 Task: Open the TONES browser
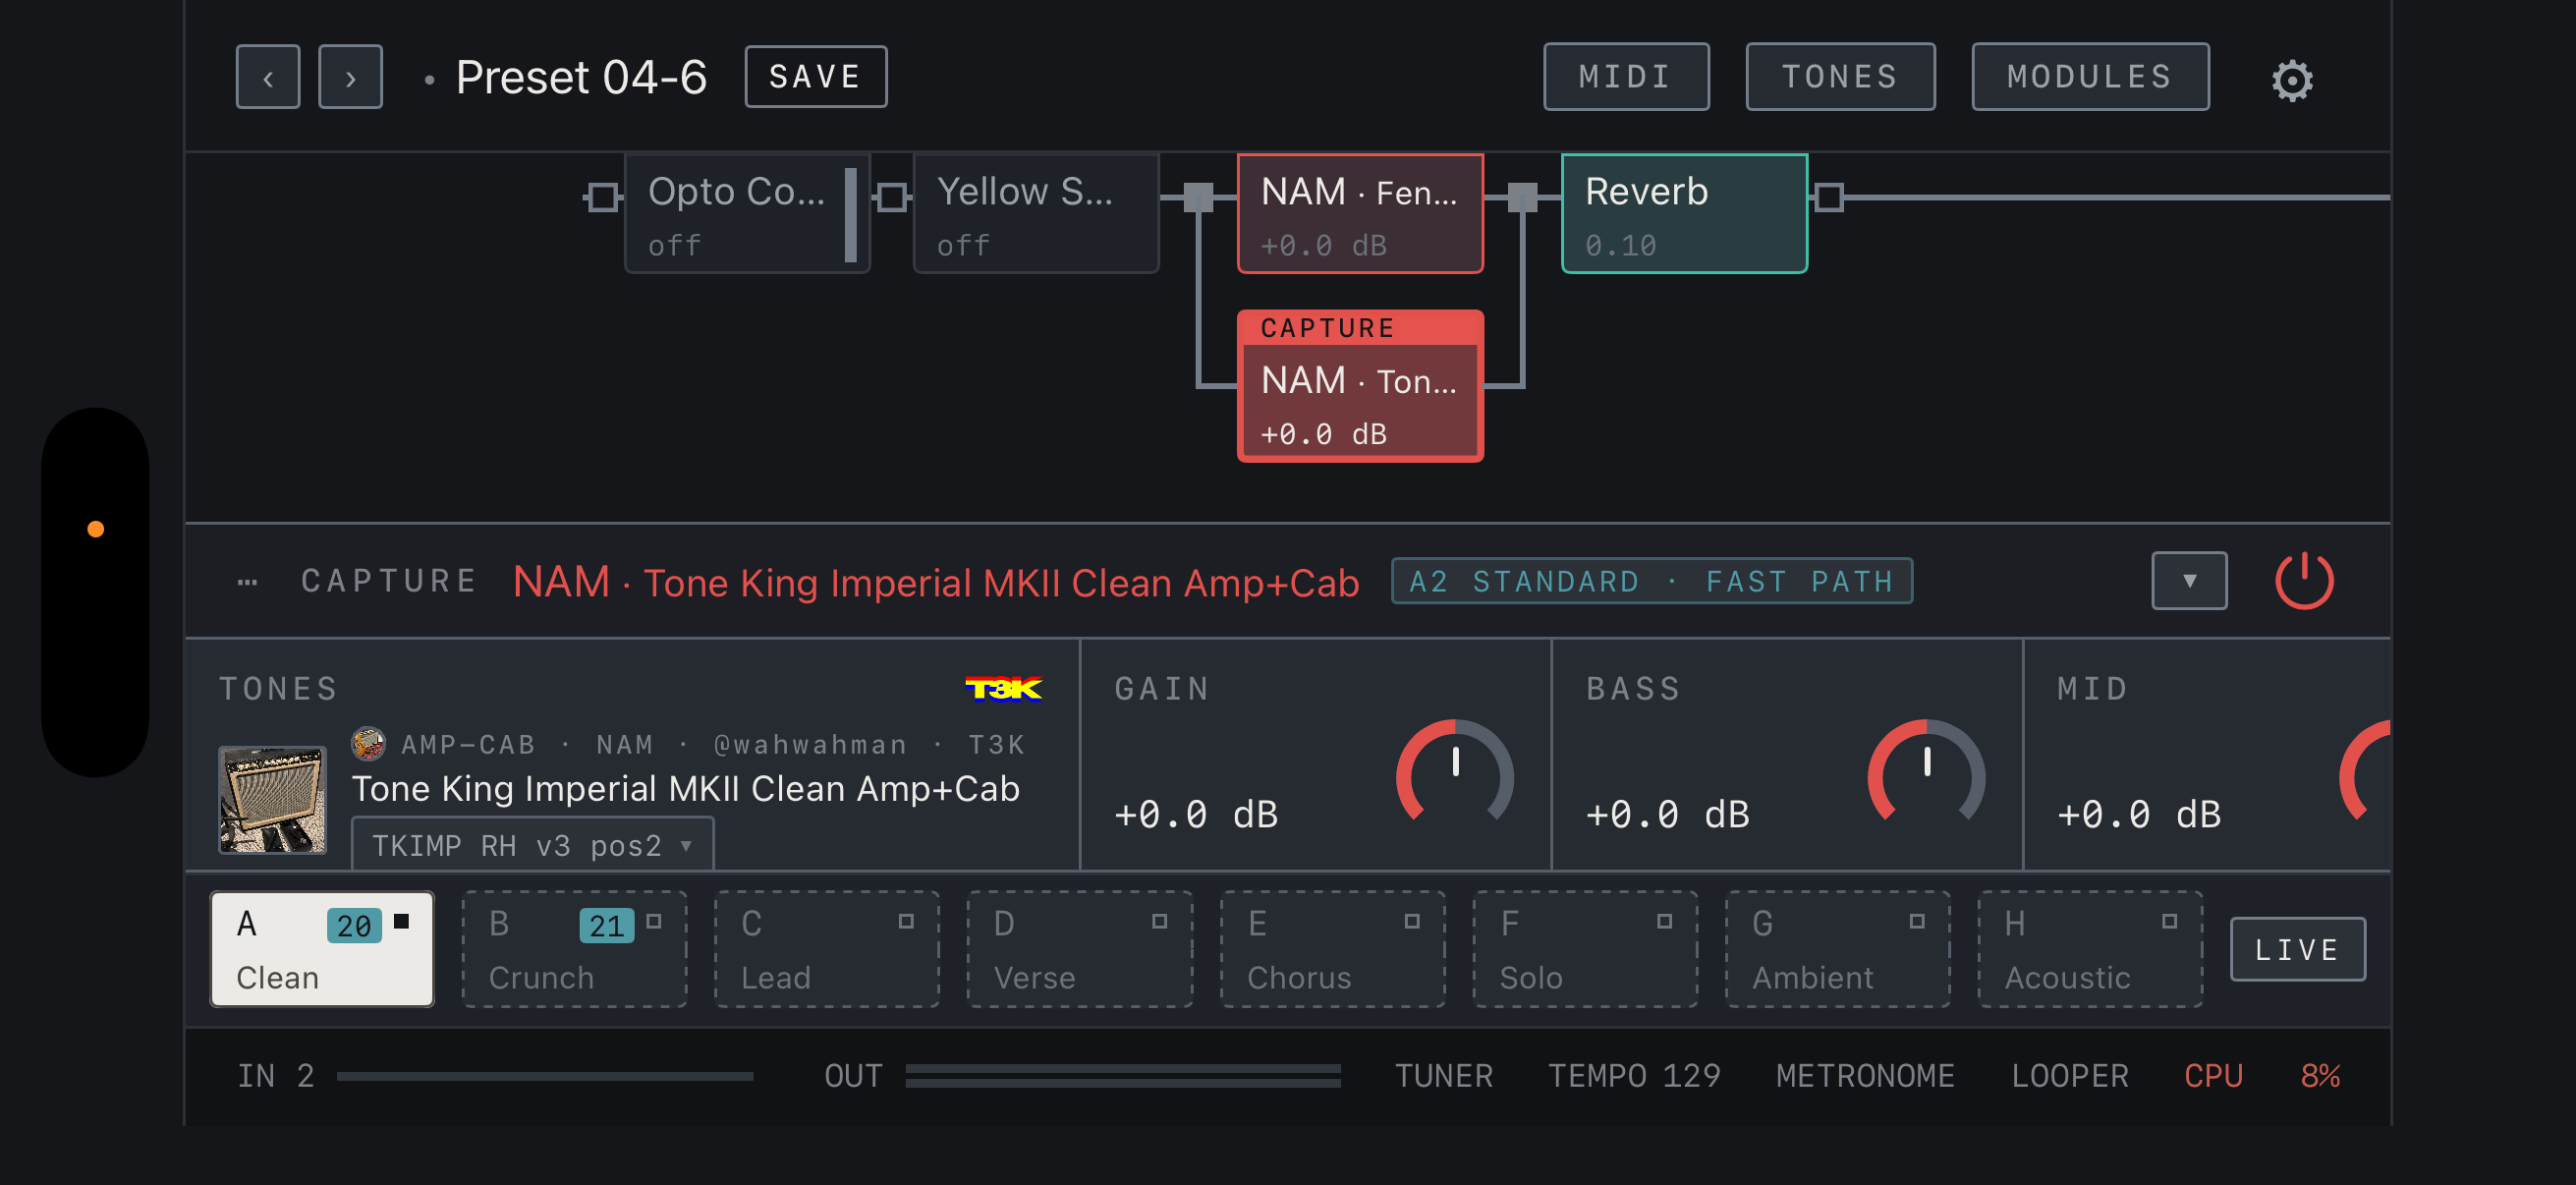click(1840, 76)
